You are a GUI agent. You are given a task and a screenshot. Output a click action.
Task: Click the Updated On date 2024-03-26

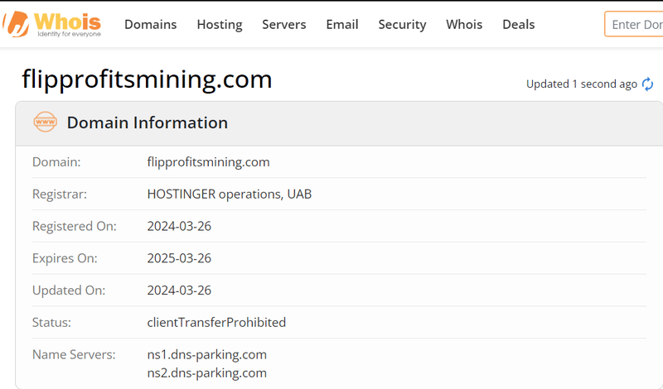point(179,291)
